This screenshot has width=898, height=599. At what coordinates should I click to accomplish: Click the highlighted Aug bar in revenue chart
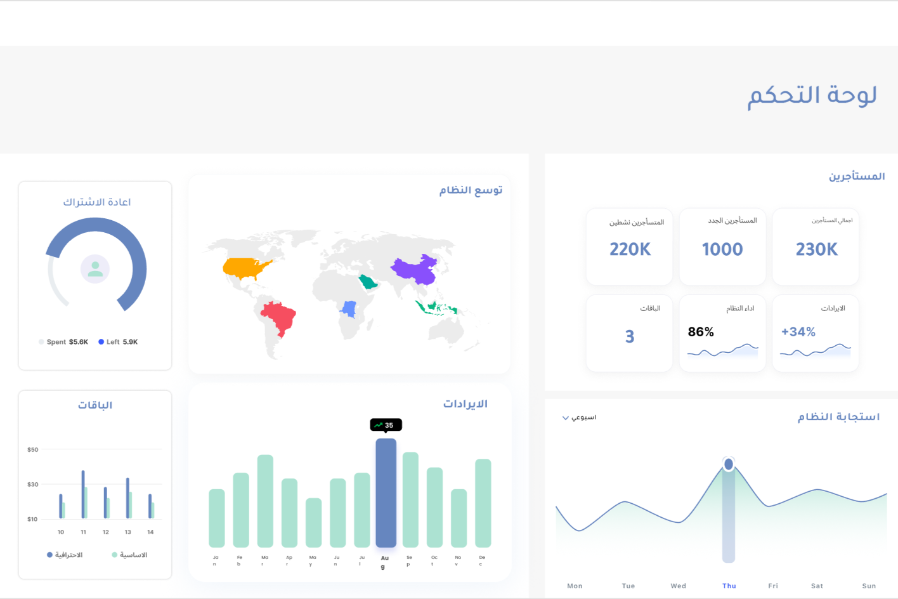[386, 492]
